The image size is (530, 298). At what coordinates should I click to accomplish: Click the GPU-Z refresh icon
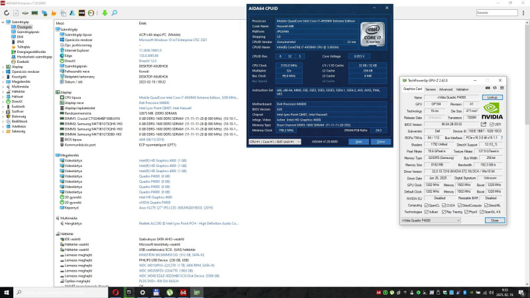494,88
